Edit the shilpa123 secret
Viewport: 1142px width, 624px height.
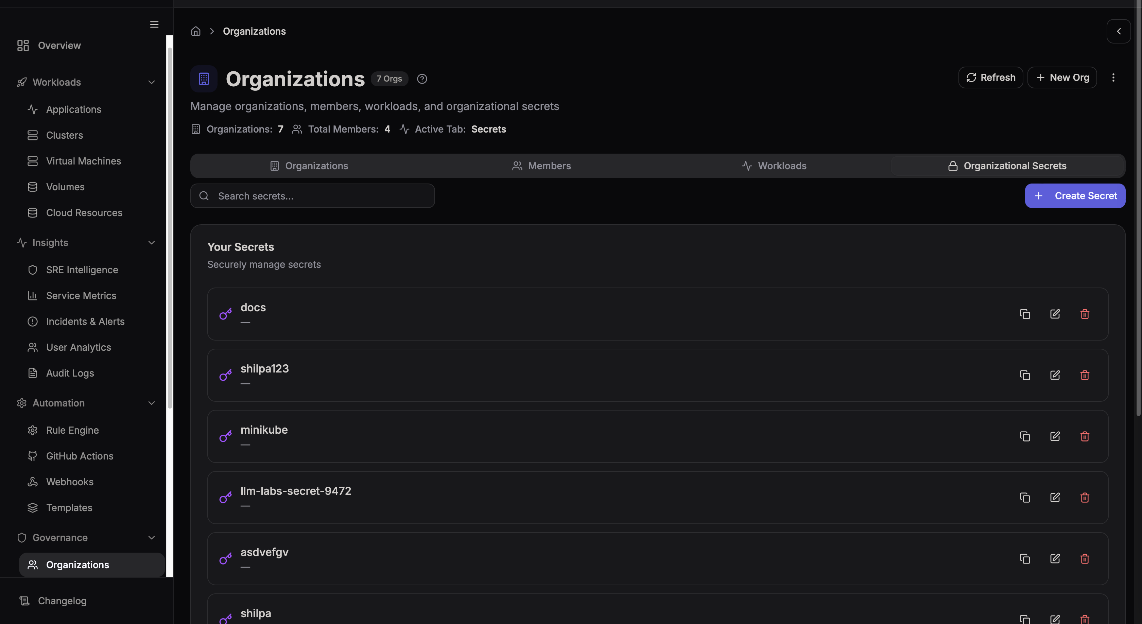pos(1055,375)
